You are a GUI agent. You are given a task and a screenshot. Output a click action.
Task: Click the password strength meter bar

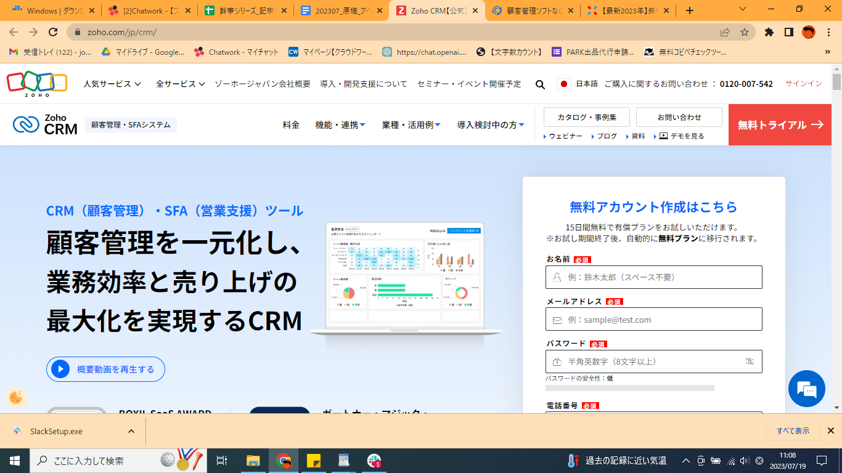point(630,388)
